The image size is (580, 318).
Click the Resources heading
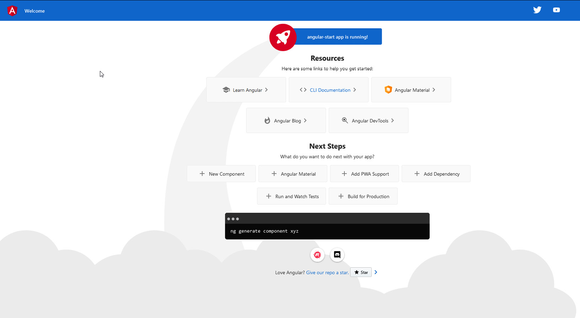point(327,58)
